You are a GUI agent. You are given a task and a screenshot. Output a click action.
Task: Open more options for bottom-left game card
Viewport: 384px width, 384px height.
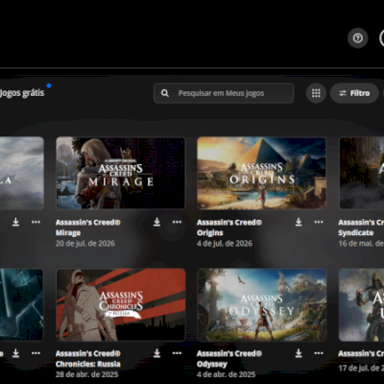click(36, 353)
